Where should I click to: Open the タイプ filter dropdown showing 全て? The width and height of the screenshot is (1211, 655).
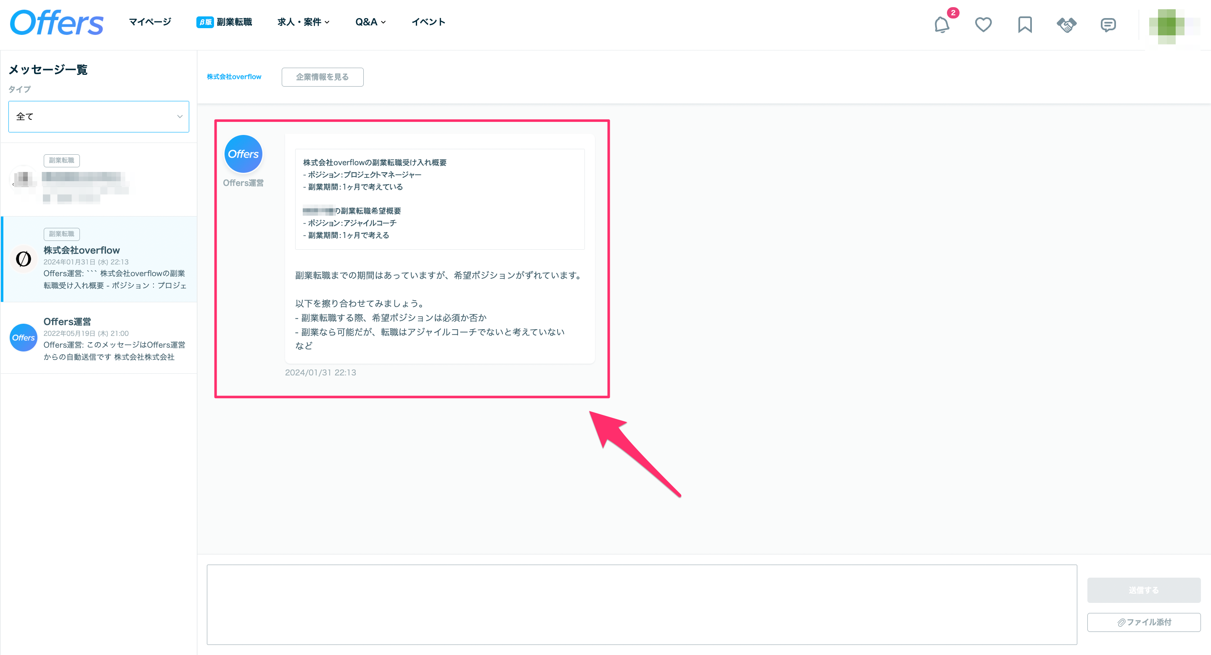coord(99,116)
